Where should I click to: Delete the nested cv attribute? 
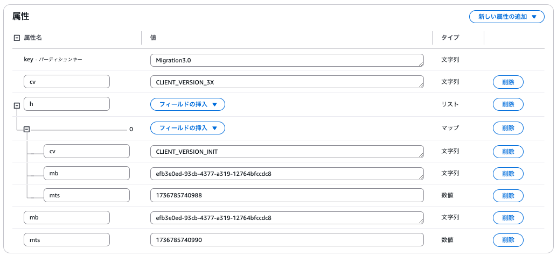508,152
